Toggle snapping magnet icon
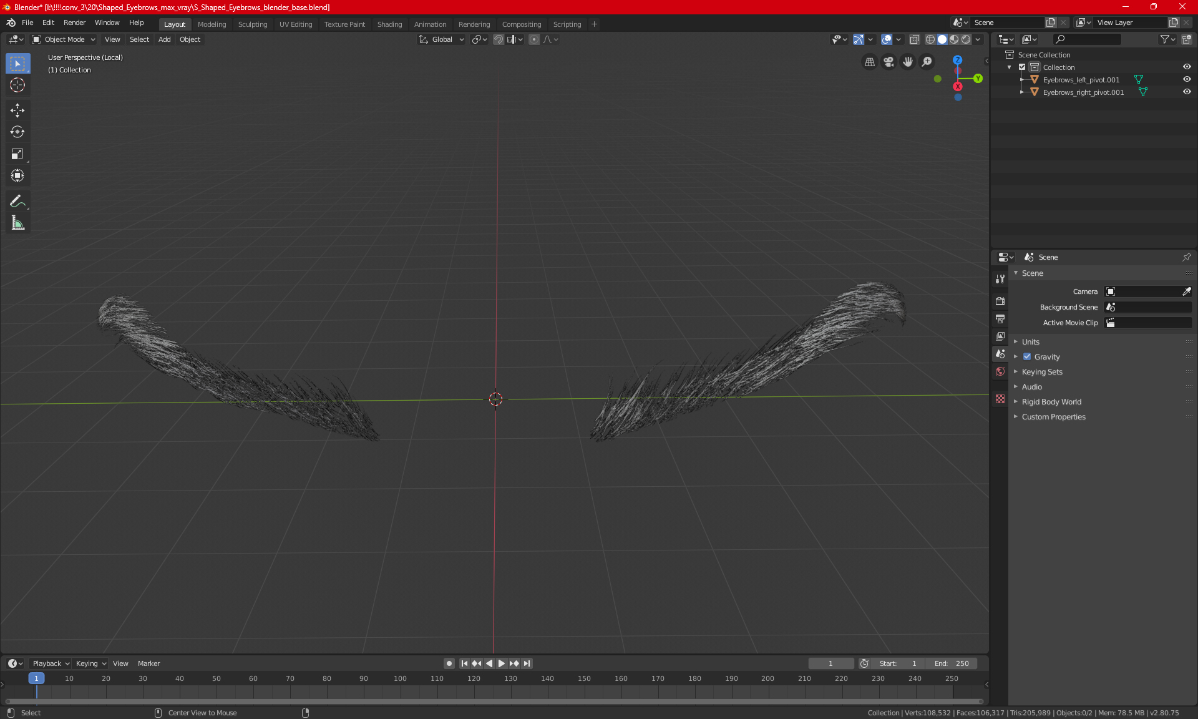Image resolution: width=1198 pixels, height=719 pixels. [x=499, y=39]
